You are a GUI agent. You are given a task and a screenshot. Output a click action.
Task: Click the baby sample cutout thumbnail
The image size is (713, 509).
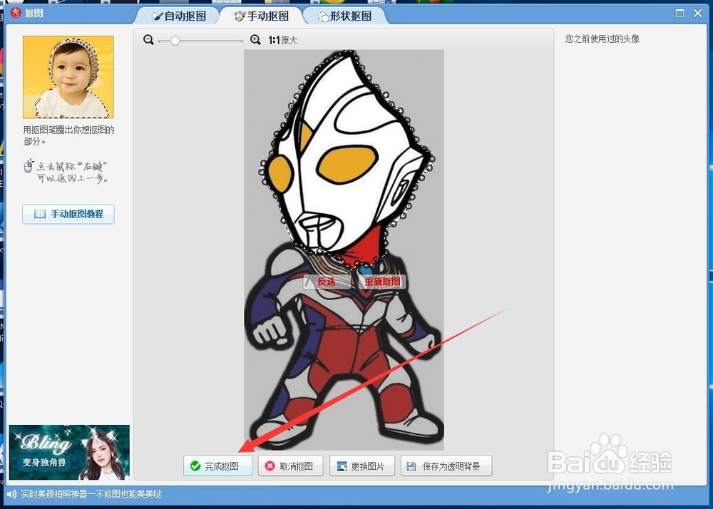68,77
